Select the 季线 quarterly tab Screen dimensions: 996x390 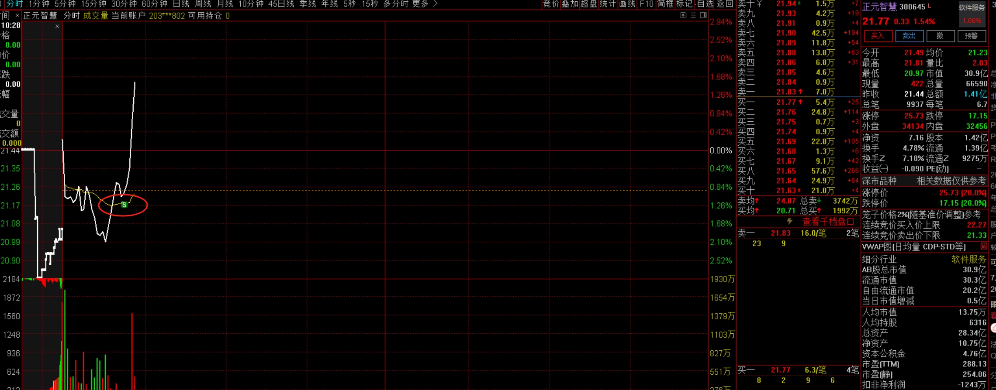pyautogui.click(x=308, y=4)
